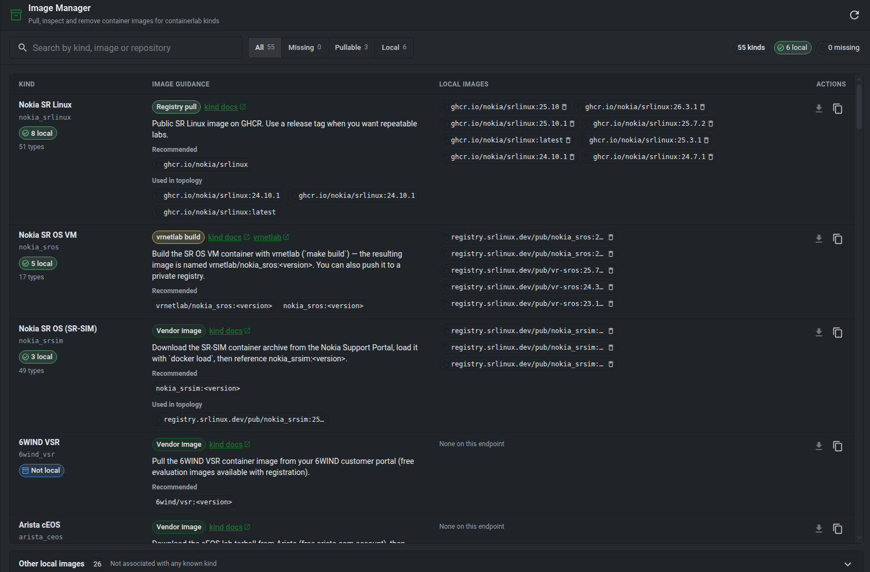Screen dimensions: 870x572
Task: Switch to Pullable filter tab
Action: [x=351, y=48]
